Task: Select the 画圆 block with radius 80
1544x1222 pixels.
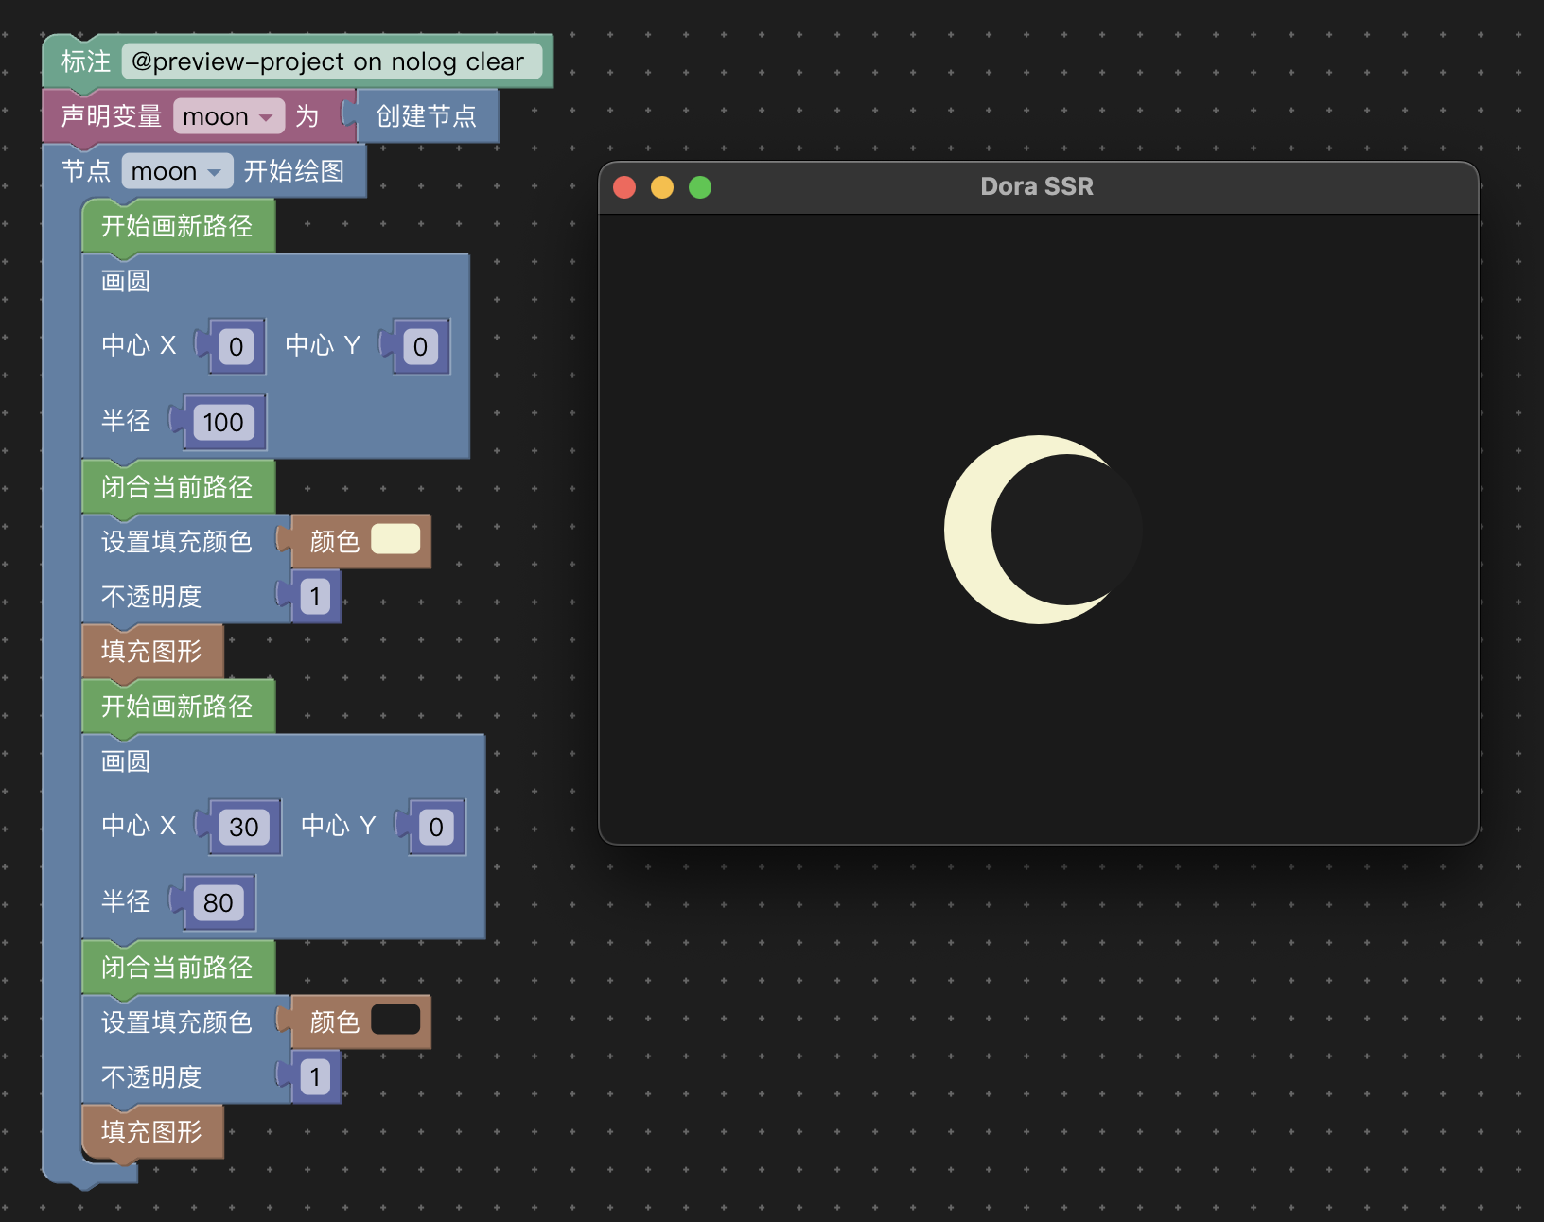Action: (x=126, y=762)
